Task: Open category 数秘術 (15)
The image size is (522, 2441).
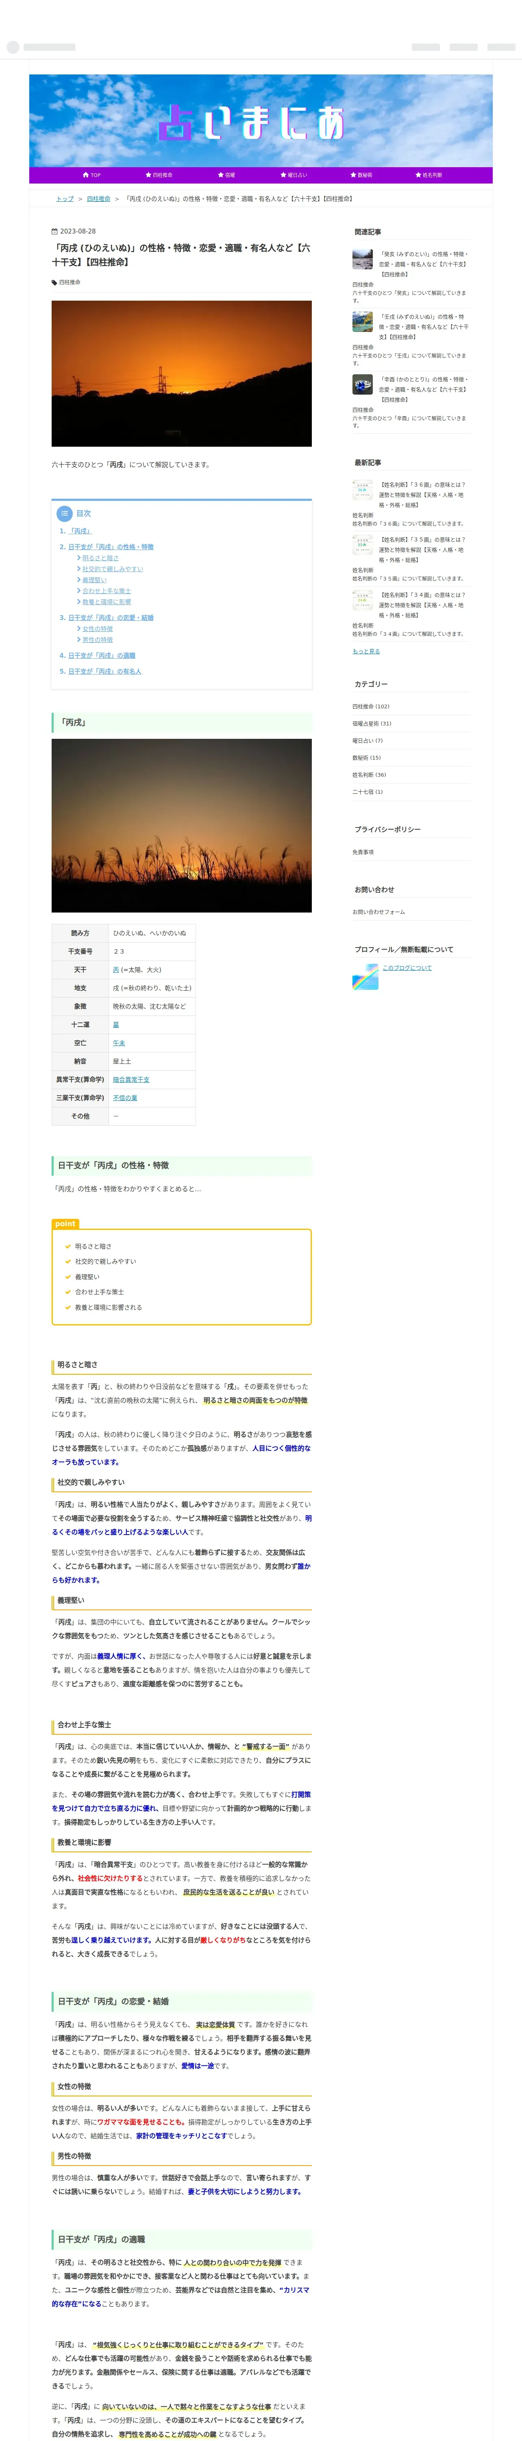Action: pyautogui.click(x=367, y=757)
